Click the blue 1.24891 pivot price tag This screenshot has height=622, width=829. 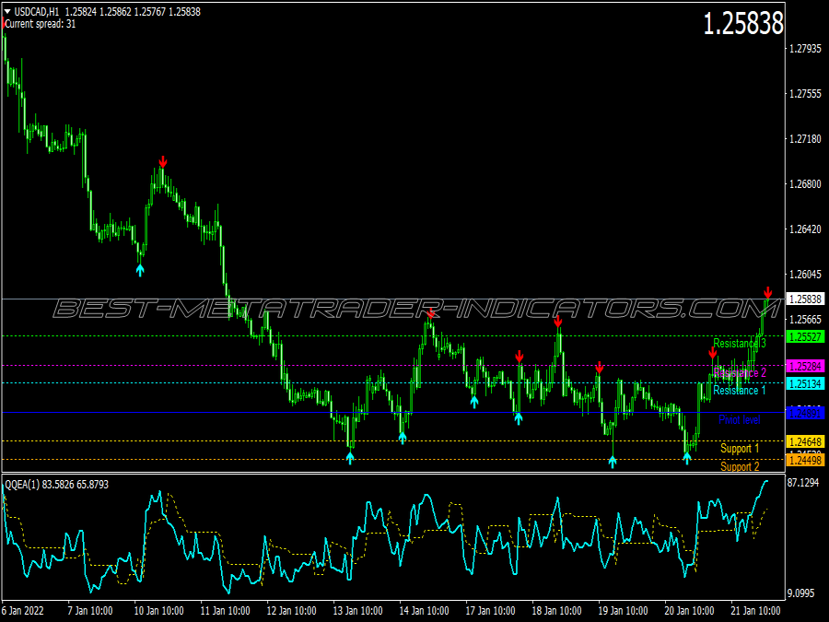tap(805, 413)
